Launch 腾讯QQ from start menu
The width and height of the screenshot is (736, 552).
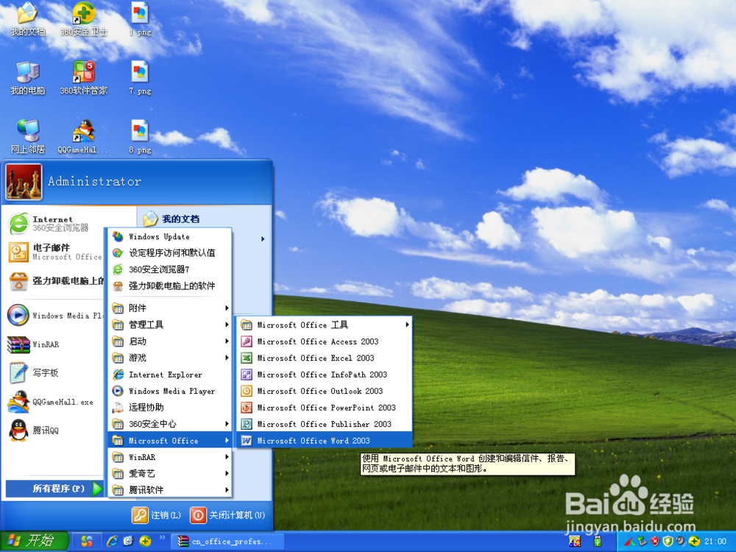click(54, 431)
